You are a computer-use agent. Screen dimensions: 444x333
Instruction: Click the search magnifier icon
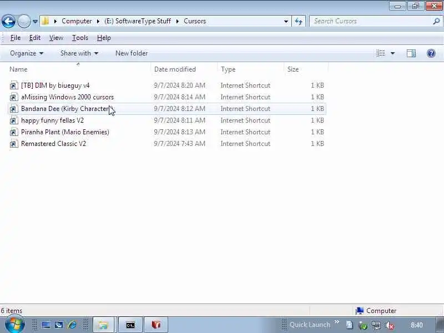(x=436, y=21)
